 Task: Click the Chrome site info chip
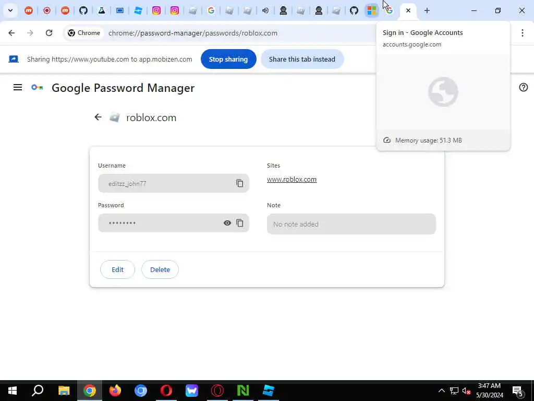tap(84, 33)
